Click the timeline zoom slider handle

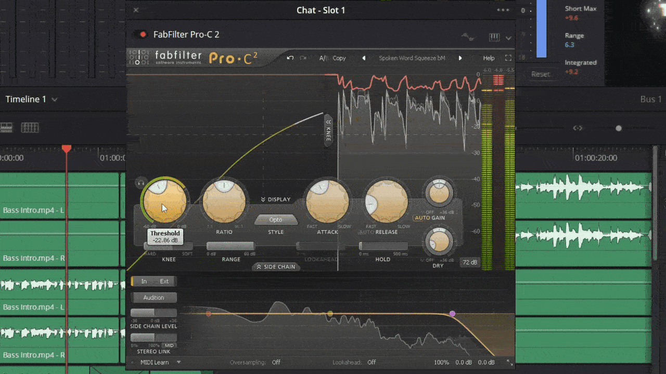(x=618, y=128)
